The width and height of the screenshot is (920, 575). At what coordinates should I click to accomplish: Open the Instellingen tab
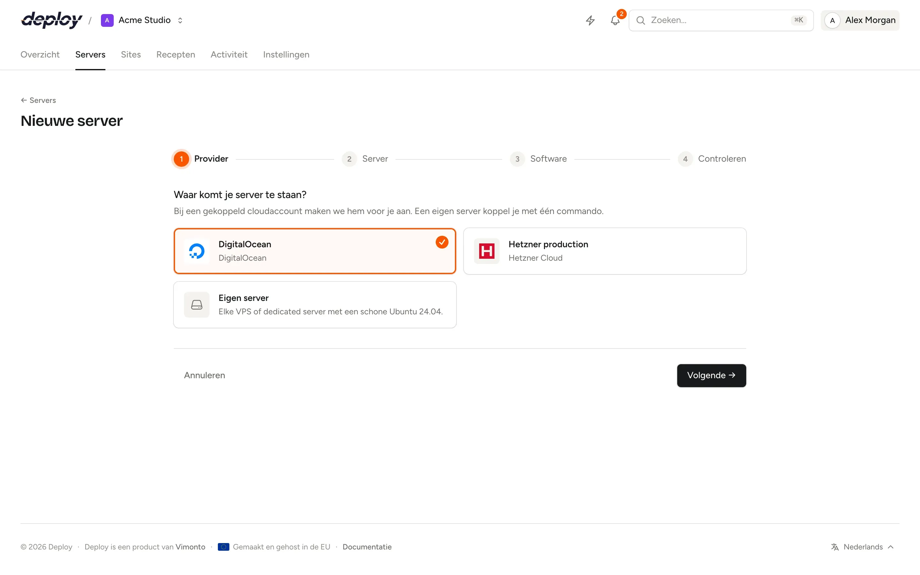pos(286,54)
